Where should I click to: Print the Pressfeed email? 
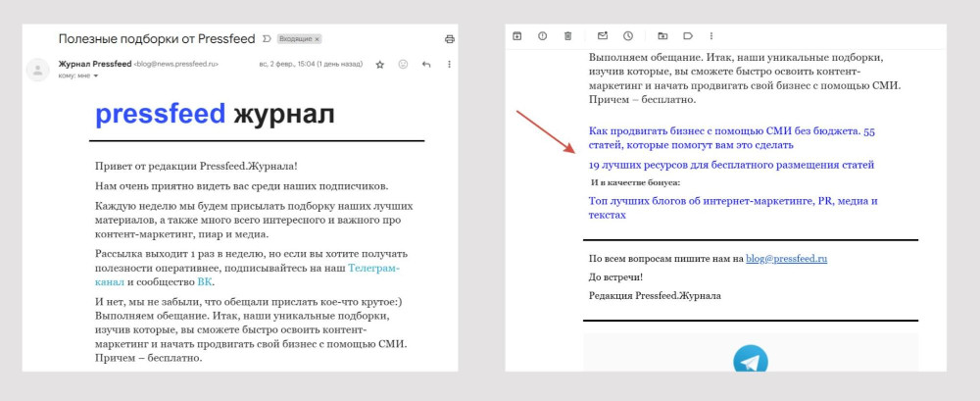(x=449, y=39)
